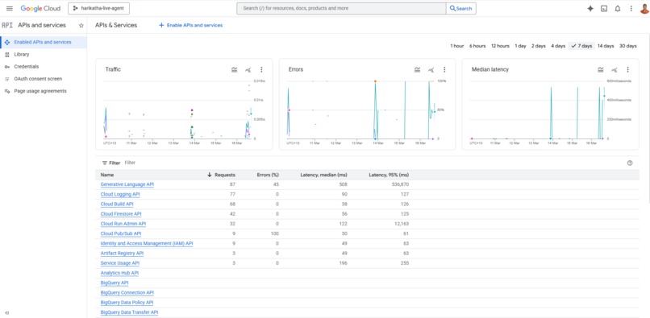This screenshot has width=650, height=318.
Task: Open Generative Language API link
Action: (127, 184)
